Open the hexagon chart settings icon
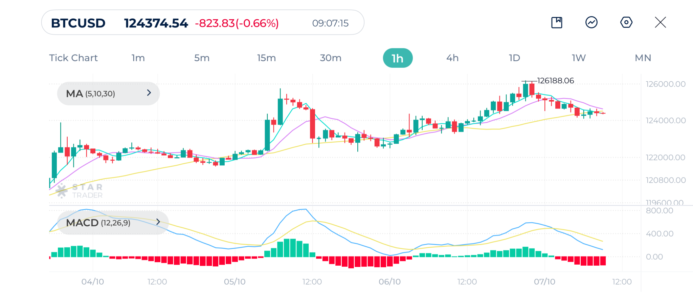 [626, 23]
